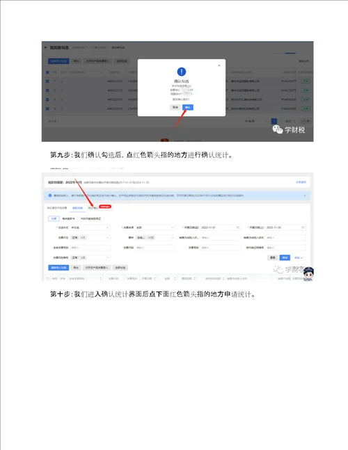Click the 开票日期起 field showing 2022-11-01

click(x=220, y=227)
